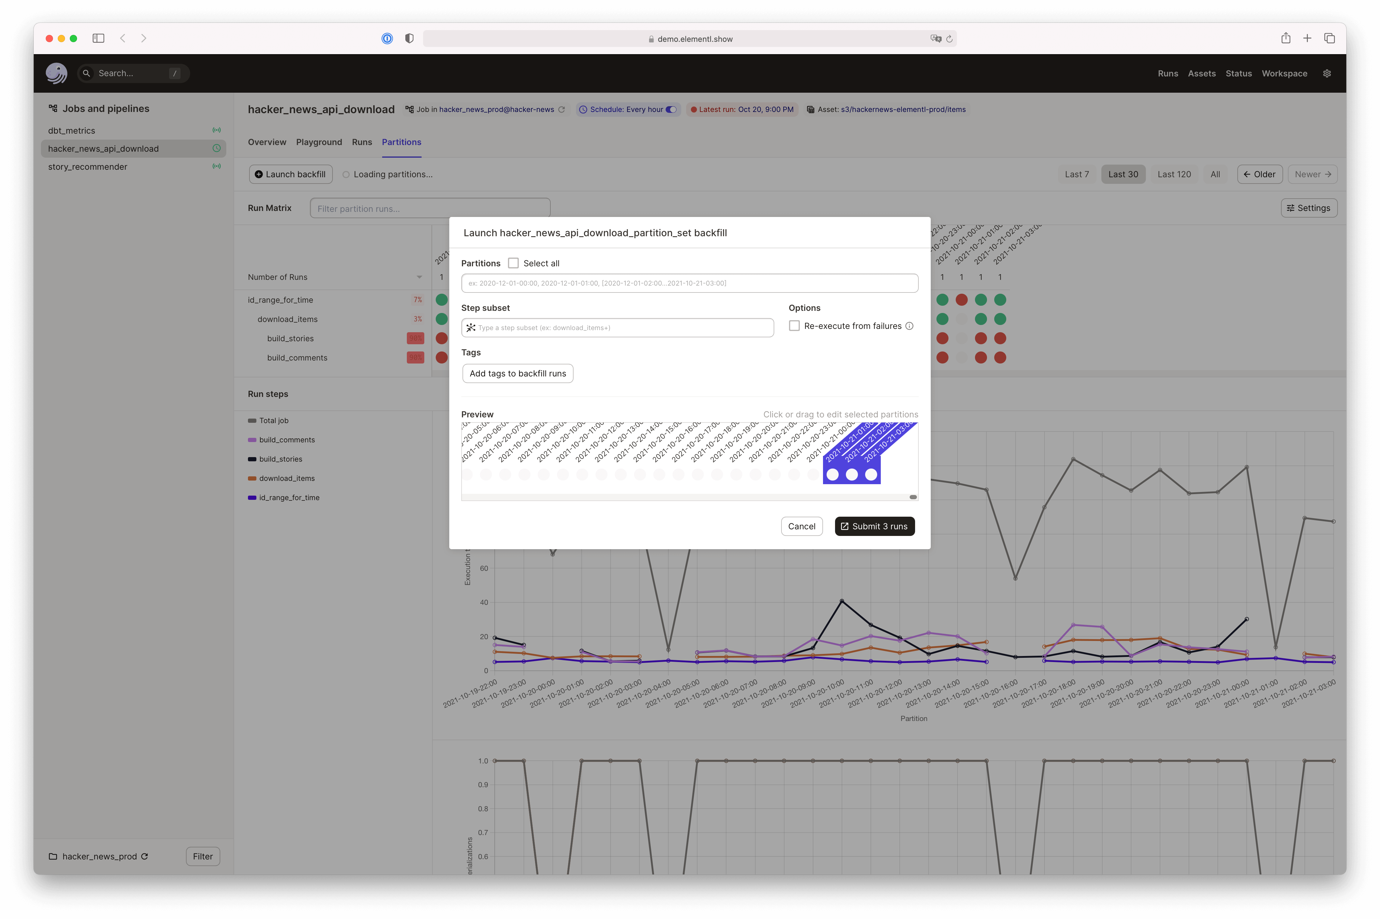This screenshot has height=919, width=1380.
Task: Click the Preview horizontal scrollbar handle
Action: 912,497
